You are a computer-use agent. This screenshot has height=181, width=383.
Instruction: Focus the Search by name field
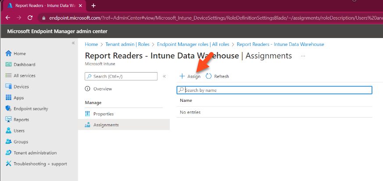274,90
